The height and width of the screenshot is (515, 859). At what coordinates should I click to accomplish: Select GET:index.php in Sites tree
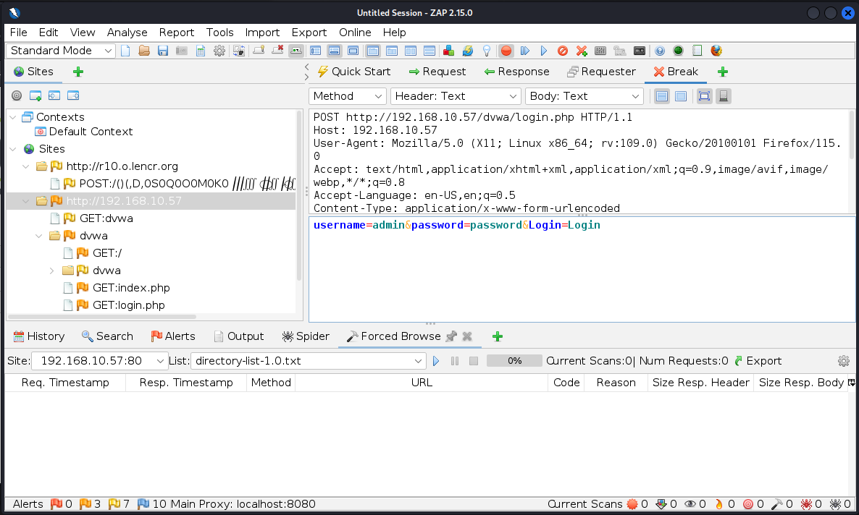point(131,288)
